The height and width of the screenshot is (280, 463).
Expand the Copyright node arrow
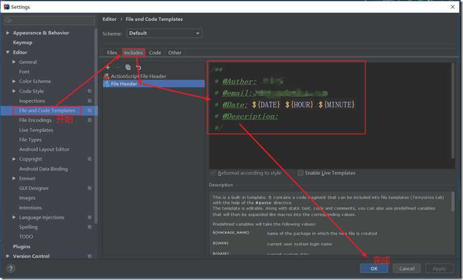tap(14, 159)
